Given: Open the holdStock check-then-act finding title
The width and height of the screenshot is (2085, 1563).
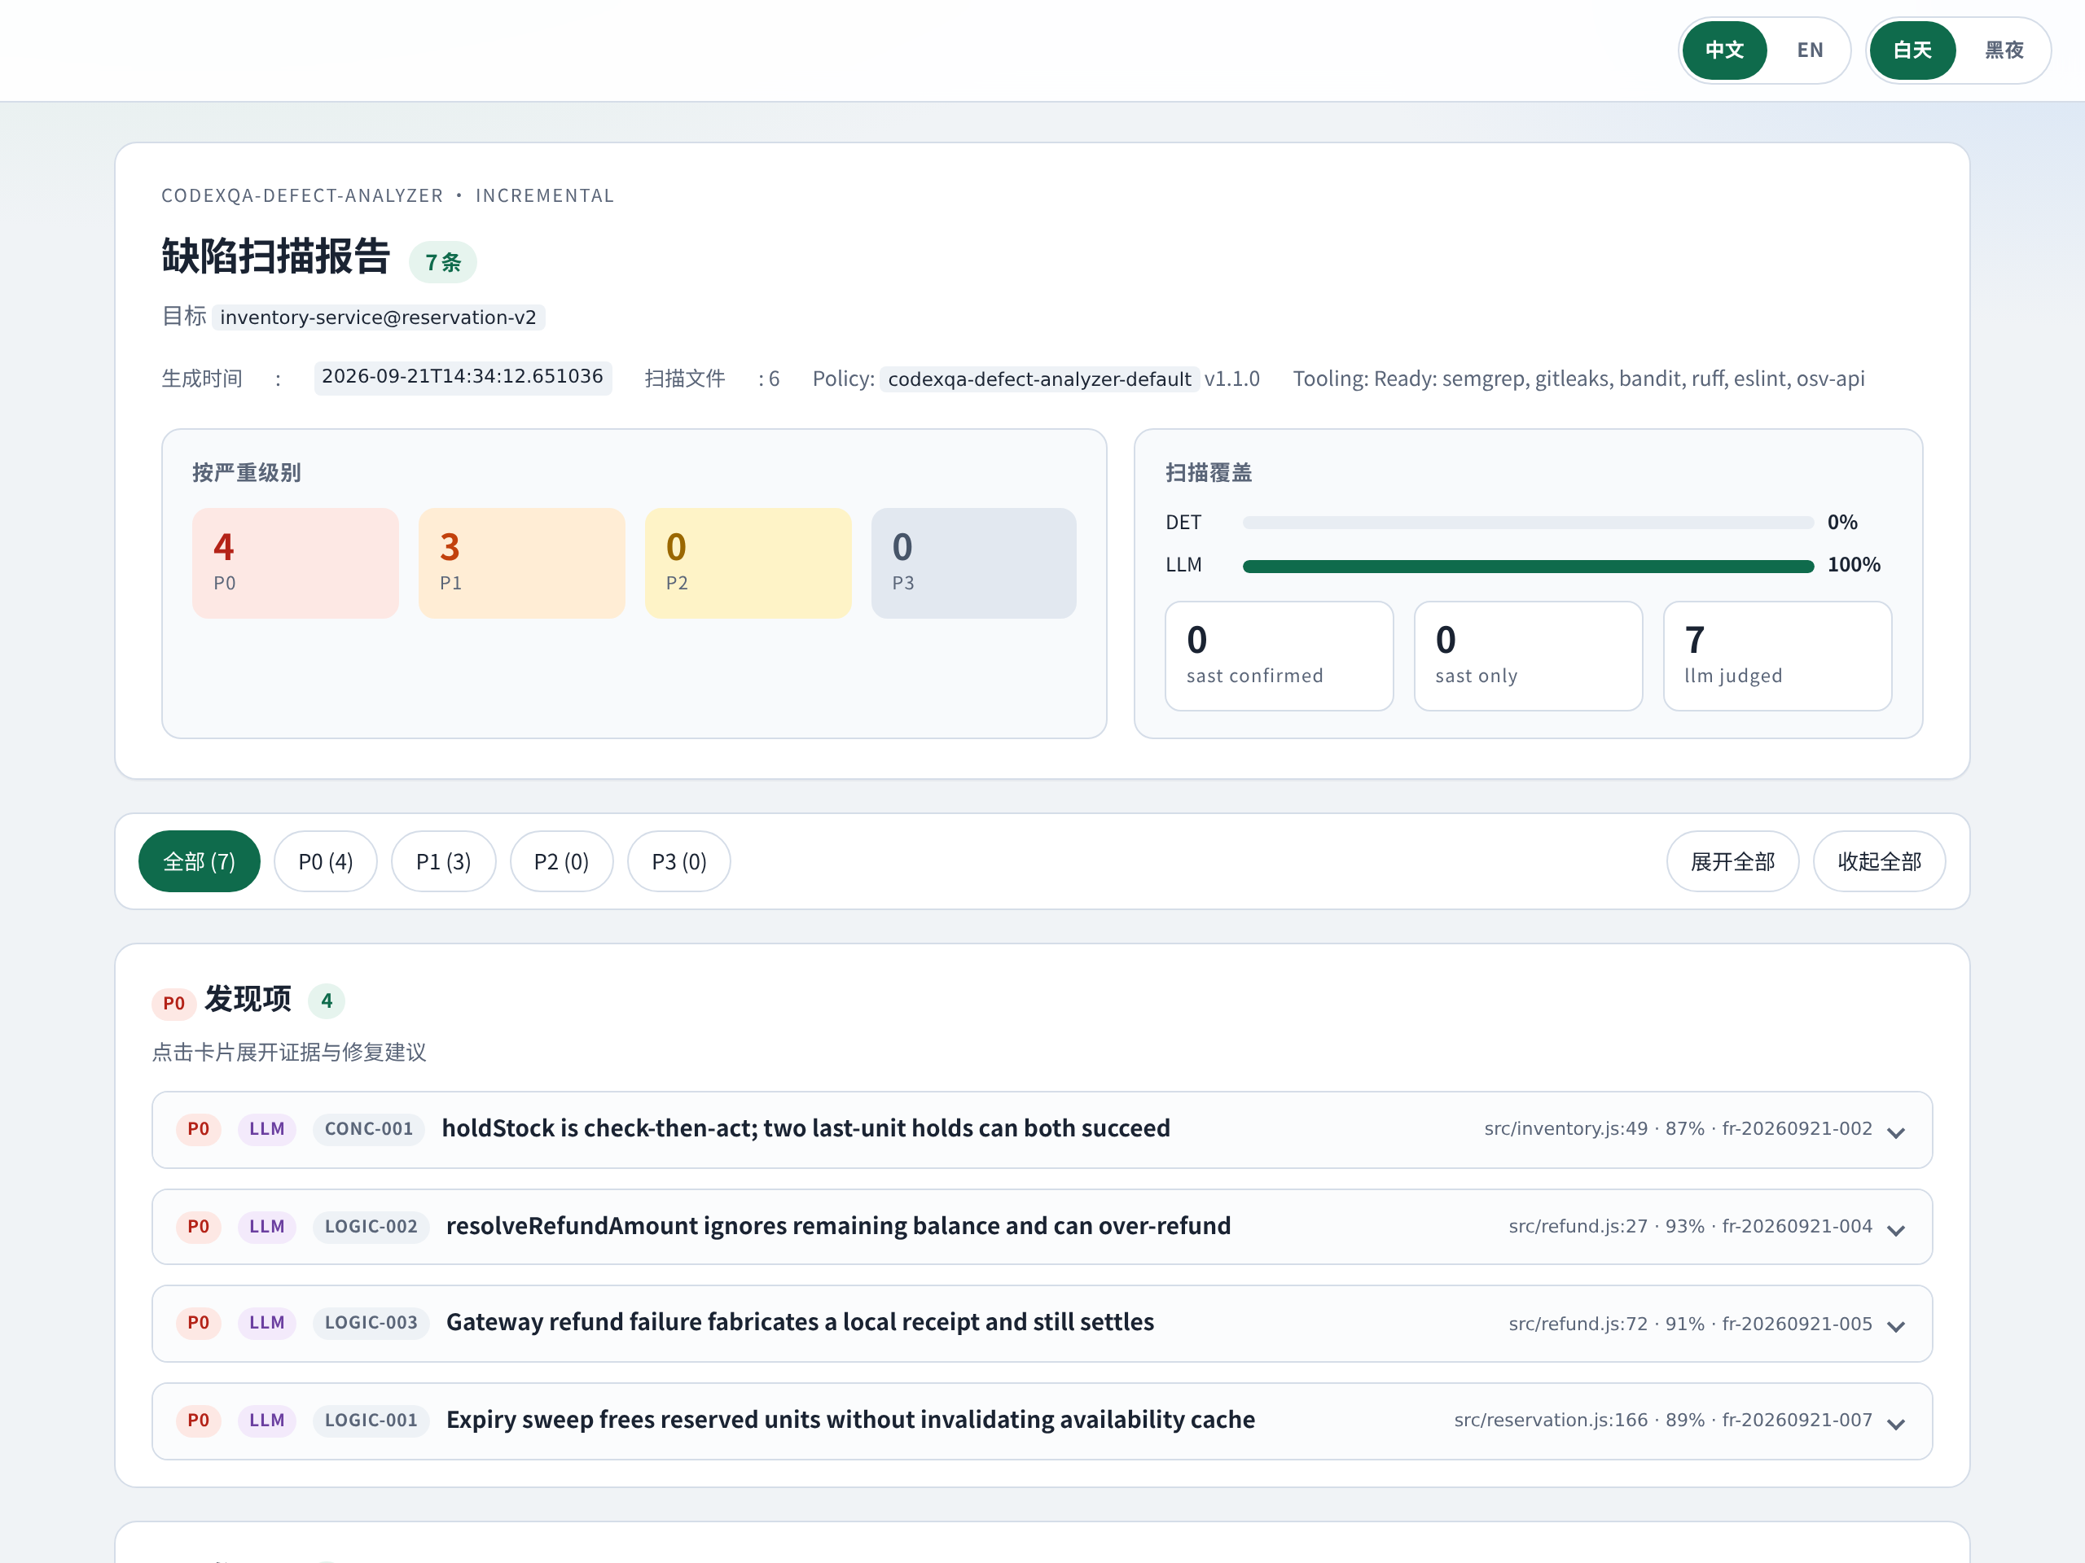Looking at the screenshot, I should (806, 1128).
